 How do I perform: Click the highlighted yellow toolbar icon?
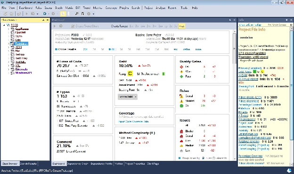tap(63, 14)
